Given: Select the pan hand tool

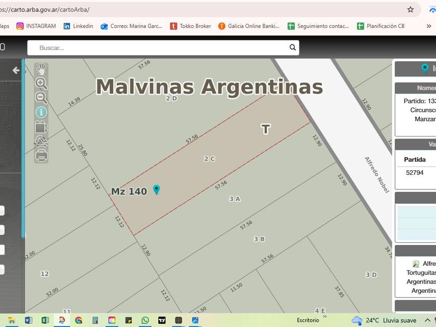Looking at the screenshot, I should pyautogui.click(x=41, y=70).
